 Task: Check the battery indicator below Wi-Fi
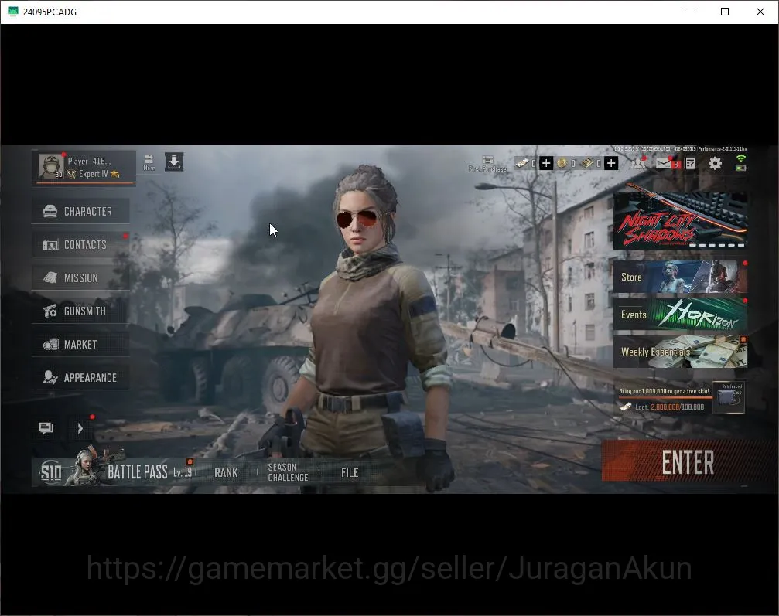click(x=741, y=168)
